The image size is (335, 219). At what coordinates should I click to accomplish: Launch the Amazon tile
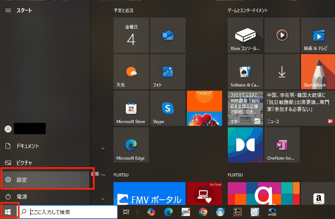(x=318, y=194)
